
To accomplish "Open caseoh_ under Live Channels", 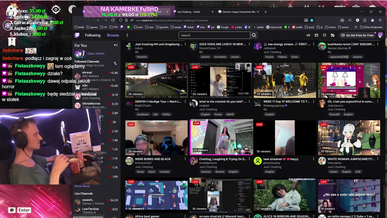I will point(97,202).
